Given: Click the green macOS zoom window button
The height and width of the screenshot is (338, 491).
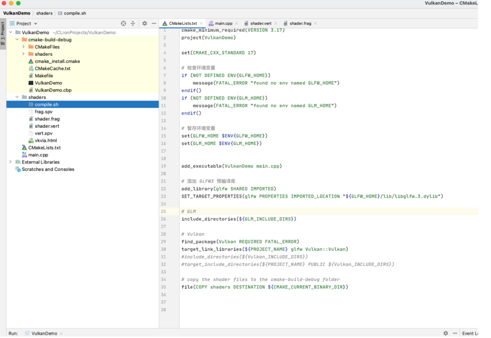Looking at the screenshot, I should 18,3.
